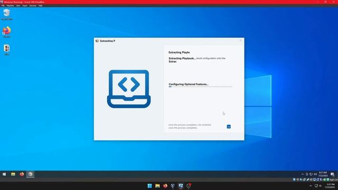Click the hard disk indicator in VirtualBox status bar
338x190 pixels.
click(x=294, y=179)
